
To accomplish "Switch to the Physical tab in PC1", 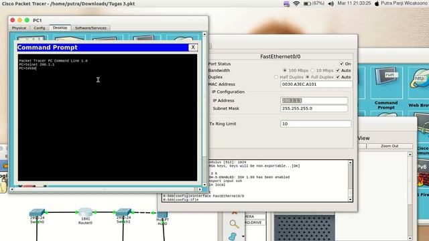I will [x=19, y=28].
